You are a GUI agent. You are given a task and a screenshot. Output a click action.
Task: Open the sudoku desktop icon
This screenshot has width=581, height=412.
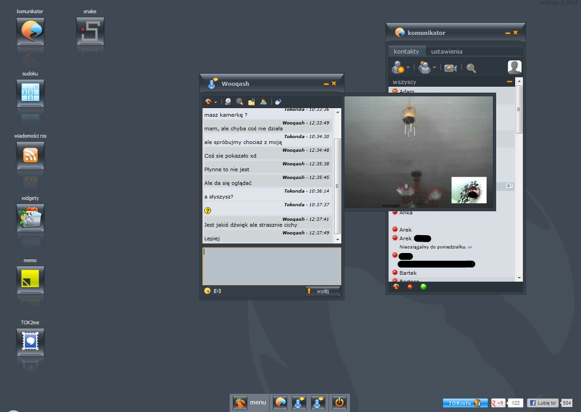[x=30, y=94]
